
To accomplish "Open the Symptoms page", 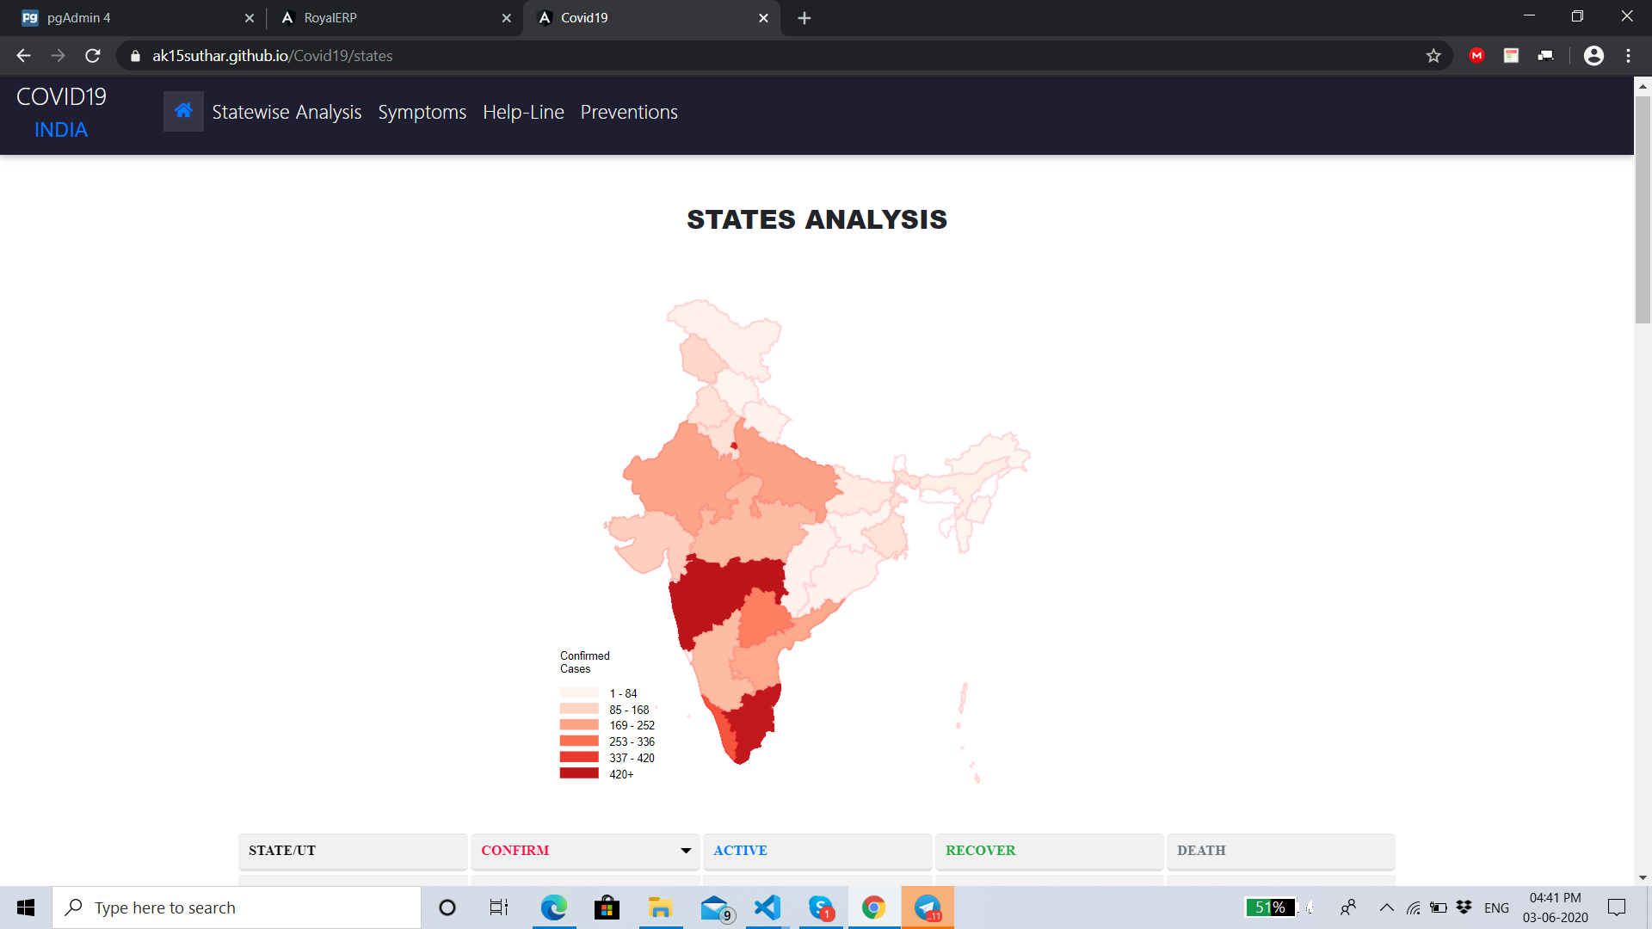I will [x=422, y=113].
